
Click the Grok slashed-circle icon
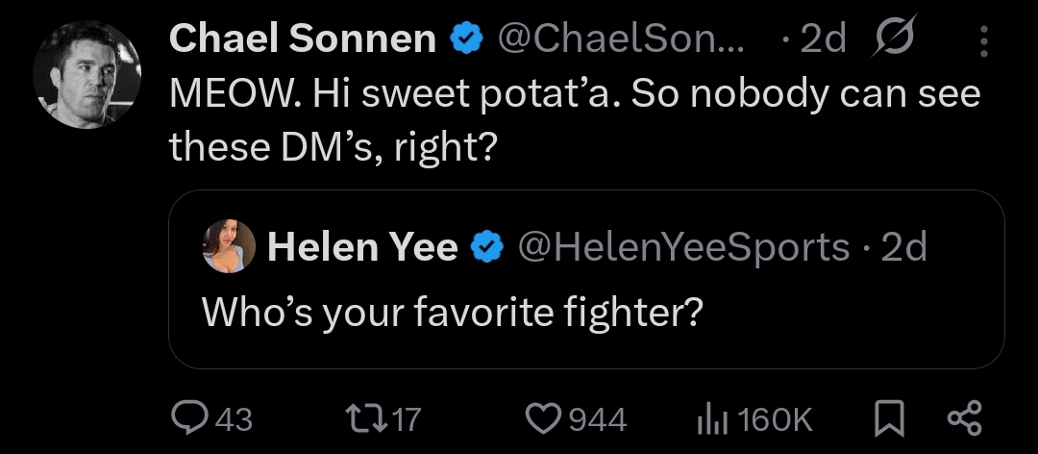click(x=892, y=38)
